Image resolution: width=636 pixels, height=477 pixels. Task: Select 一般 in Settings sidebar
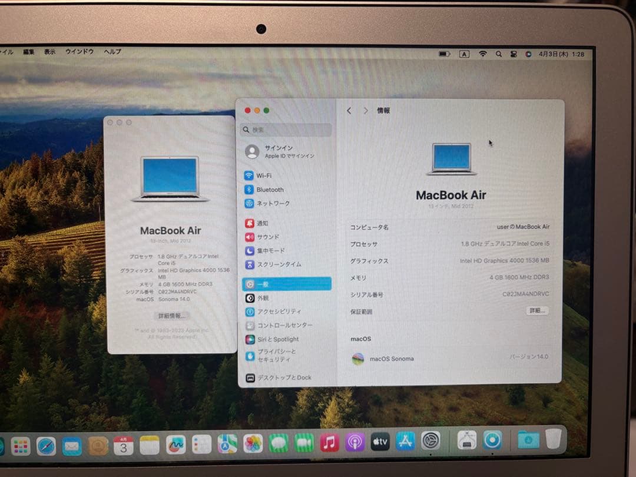click(x=286, y=284)
